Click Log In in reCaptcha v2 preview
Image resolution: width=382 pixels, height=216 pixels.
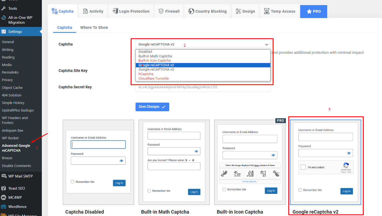pos(347,191)
